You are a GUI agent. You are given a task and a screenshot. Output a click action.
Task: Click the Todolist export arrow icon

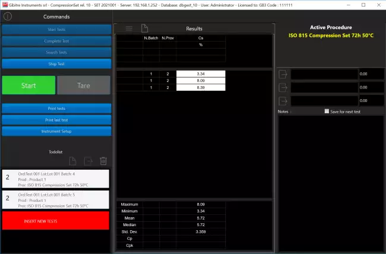pos(88,161)
